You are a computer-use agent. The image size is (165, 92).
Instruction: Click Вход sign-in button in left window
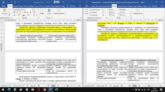56,2
